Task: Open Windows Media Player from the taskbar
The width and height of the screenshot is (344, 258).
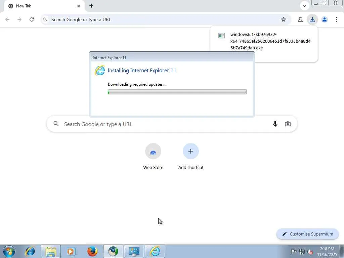Action: (71, 251)
